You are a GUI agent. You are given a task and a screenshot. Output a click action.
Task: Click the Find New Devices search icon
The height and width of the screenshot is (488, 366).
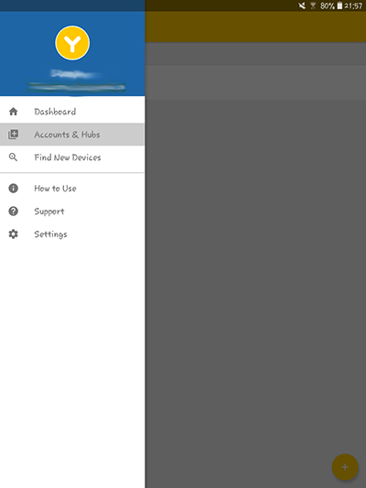click(x=13, y=157)
